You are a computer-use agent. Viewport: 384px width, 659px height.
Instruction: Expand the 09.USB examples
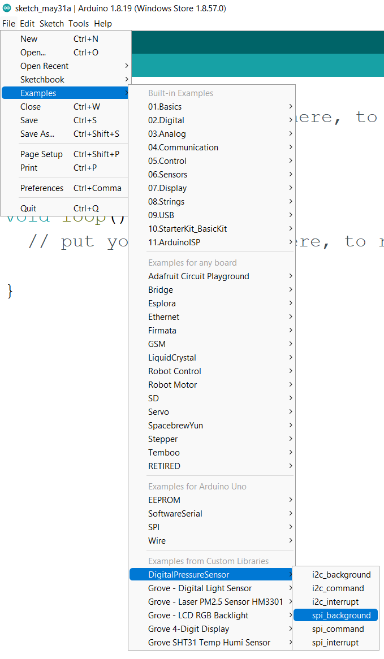pos(212,215)
